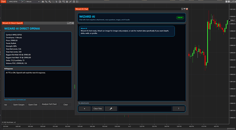Viewport: 236px width, 130px height.
Task: Select the Chart tab at top left
Action: coord(3,1)
